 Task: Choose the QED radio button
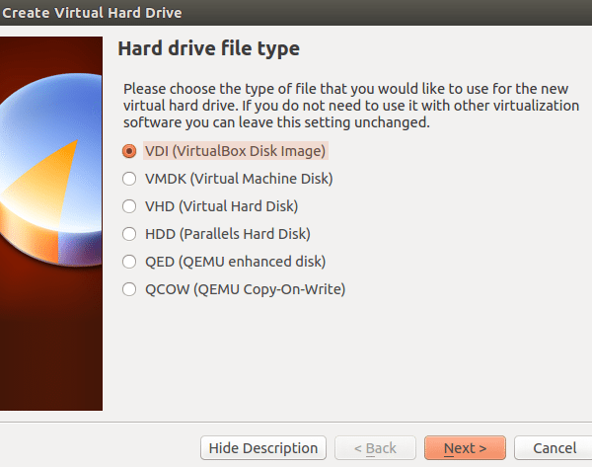[128, 262]
